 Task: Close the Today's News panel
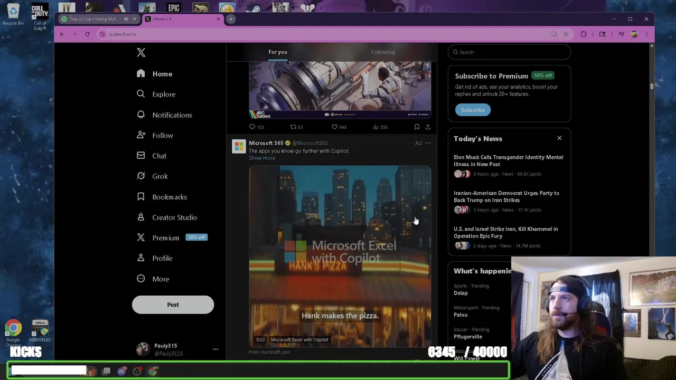pyautogui.click(x=559, y=138)
